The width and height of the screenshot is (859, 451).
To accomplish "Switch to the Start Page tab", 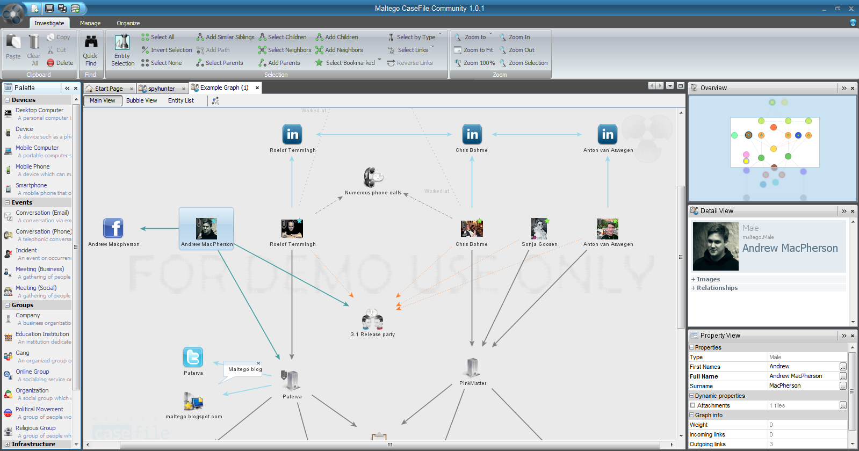I will 109,89.
